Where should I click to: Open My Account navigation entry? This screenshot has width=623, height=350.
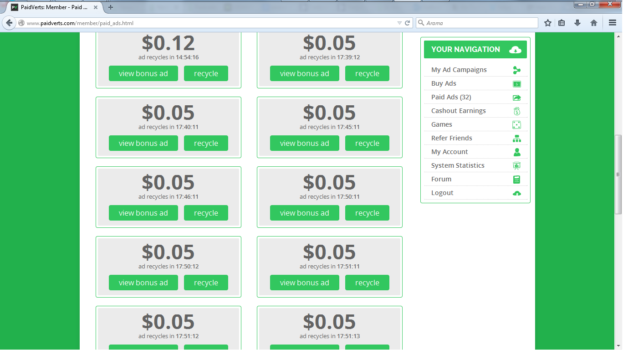pyautogui.click(x=449, y=152)
